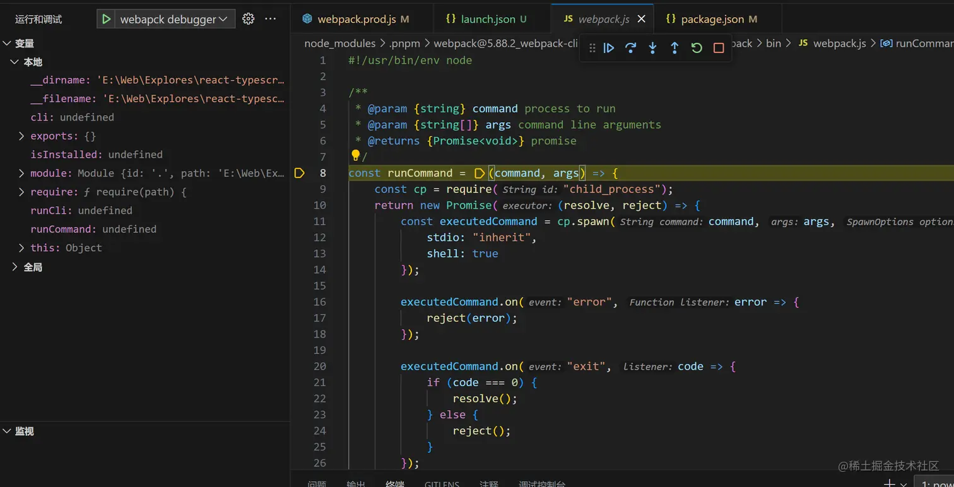The height and width of the screenshot is (487, 954).
Task: Switch to the webpack.prod.js tab
Action: pyautogui.click(x=356, y=19)
